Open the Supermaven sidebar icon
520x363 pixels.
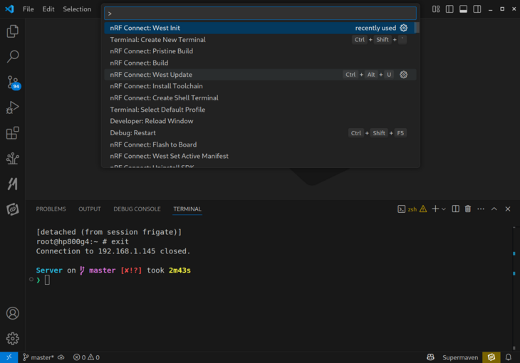coord(13,184)
